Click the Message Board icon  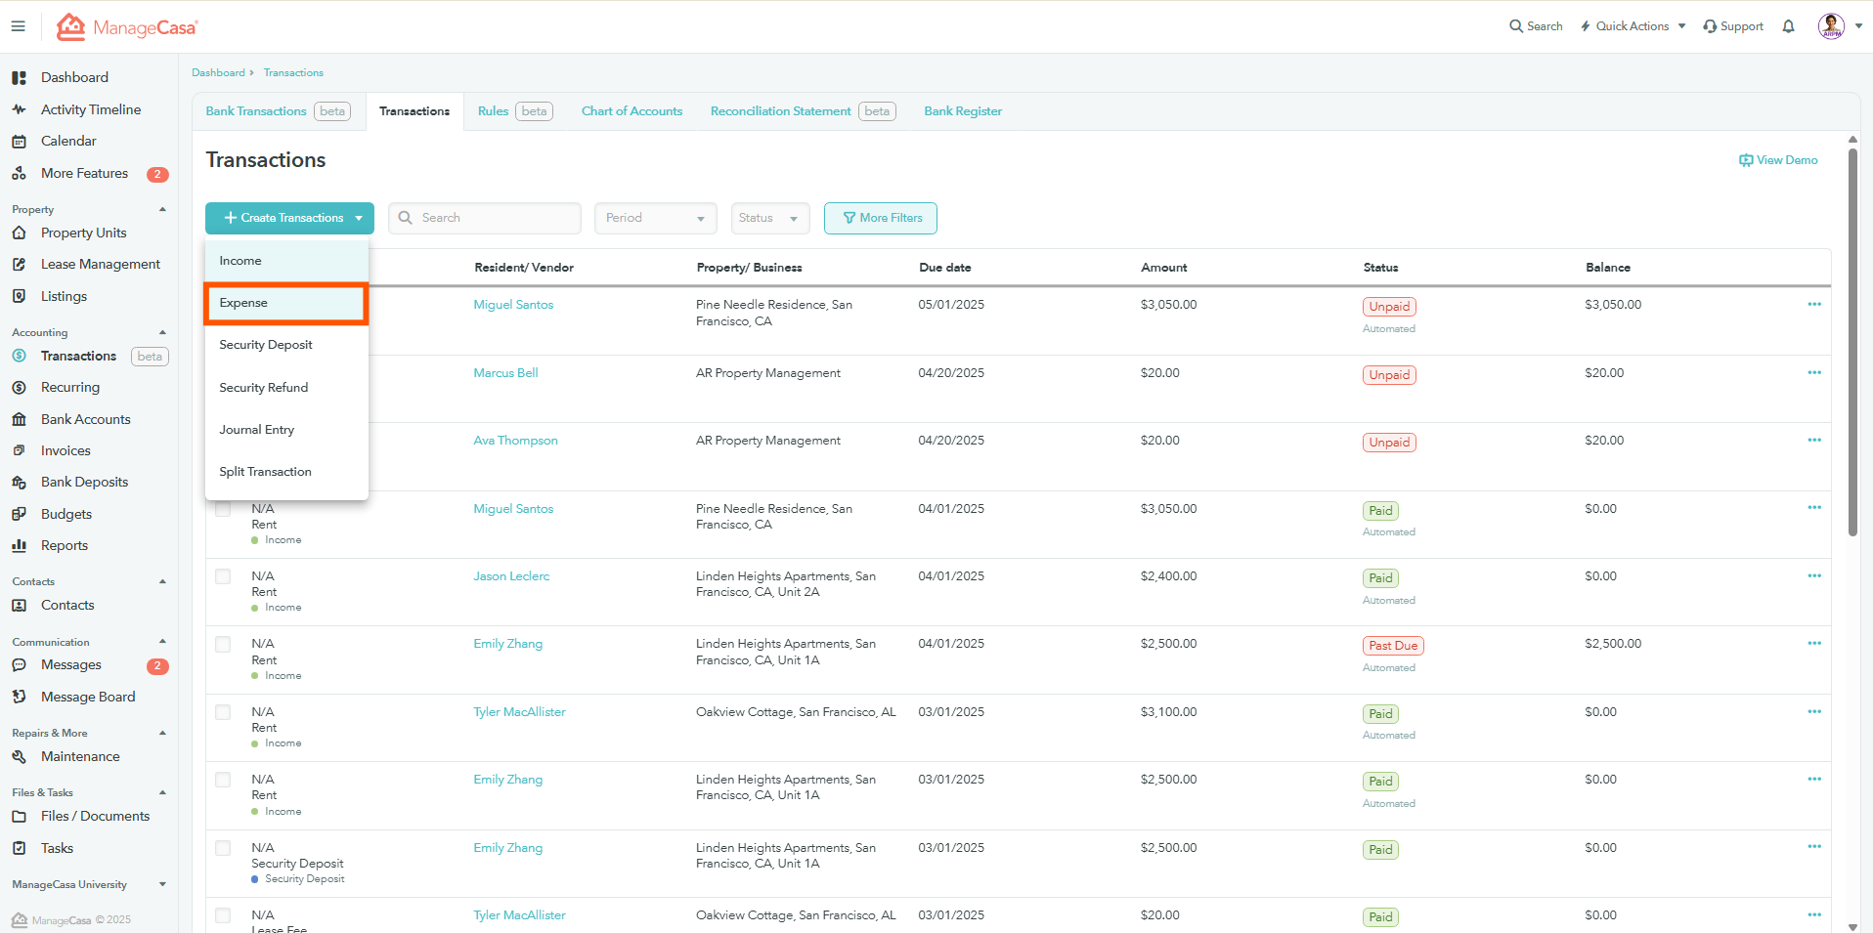pyautogui.click(x=19, y=697)
